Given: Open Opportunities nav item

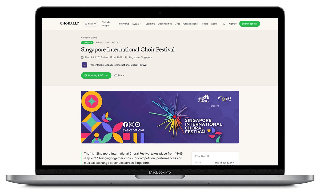Looking at the screenshot, I should pyautogui.click(x=165, y=24).
